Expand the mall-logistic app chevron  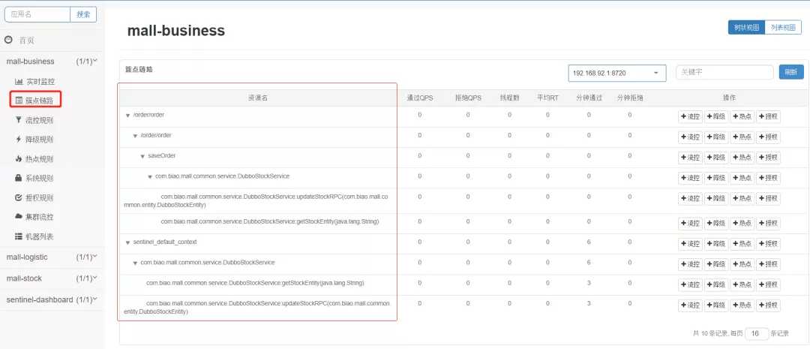[95, 257]
